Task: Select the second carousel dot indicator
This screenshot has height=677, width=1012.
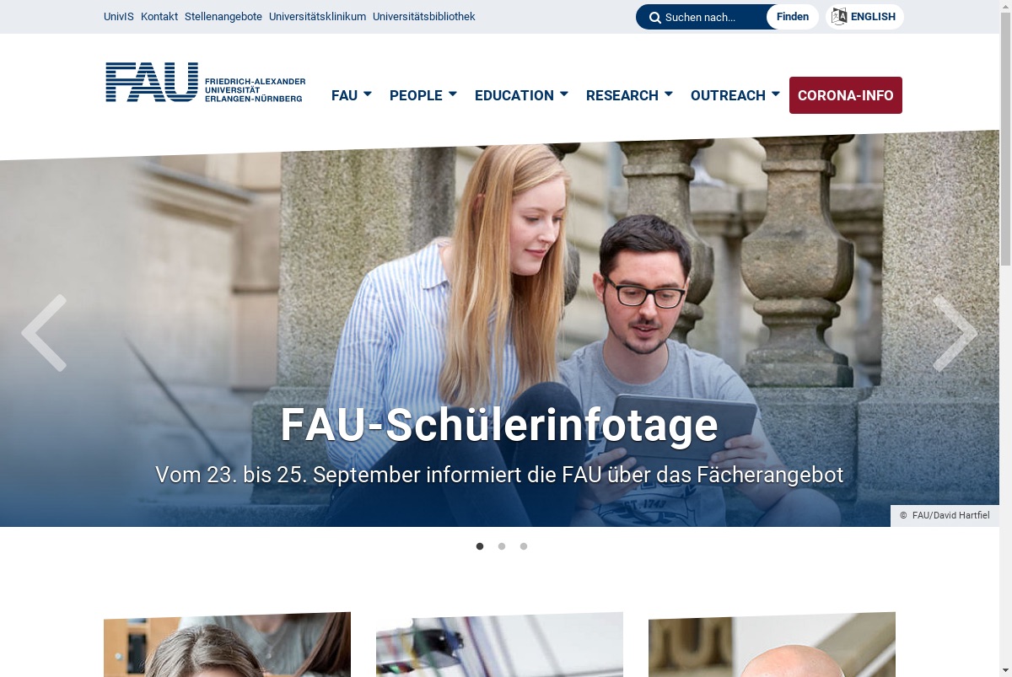Action: click(x=502, y=546)
